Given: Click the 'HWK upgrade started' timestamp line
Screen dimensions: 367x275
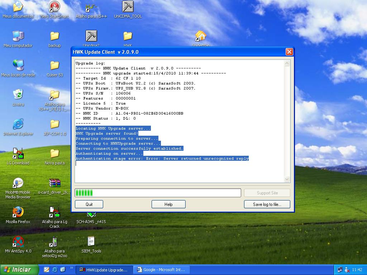Looking at the screenshot, I should pos(151,73).
